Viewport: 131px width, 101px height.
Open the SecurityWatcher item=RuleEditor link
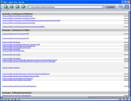click(23, 27)
